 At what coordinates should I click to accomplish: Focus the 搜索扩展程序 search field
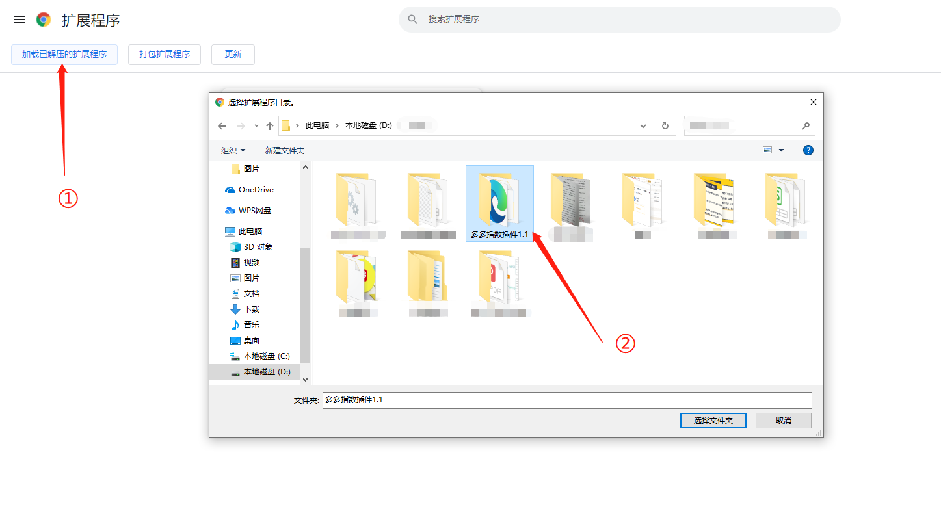[x=619, y=20]
